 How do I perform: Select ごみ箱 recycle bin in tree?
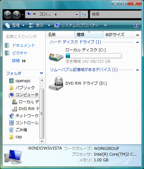[x=21, y=130]
